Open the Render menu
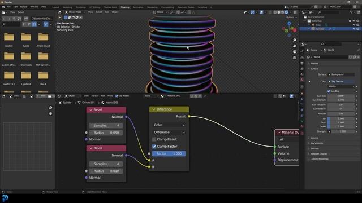The width and height of the screenshot is (362, 203). click(24, 7)
